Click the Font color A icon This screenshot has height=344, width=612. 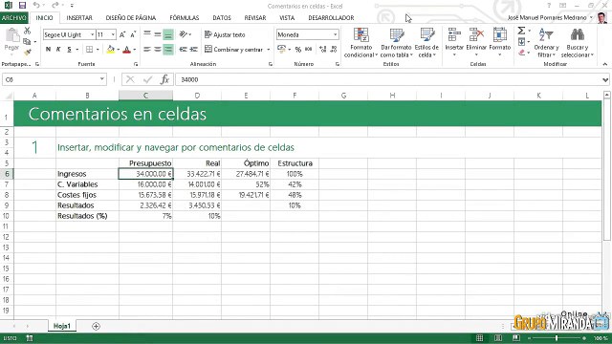click(x=126, y=50)
